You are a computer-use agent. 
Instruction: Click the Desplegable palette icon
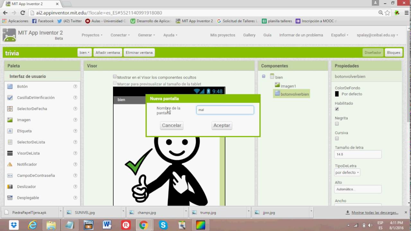click(10, 198)
